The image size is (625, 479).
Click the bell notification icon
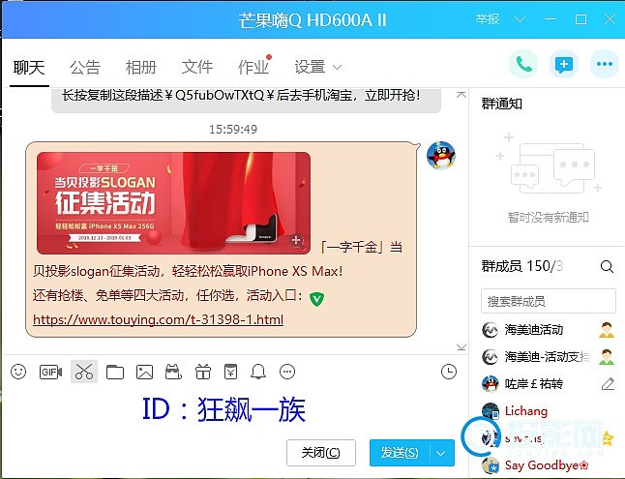[x=258, y=372]
